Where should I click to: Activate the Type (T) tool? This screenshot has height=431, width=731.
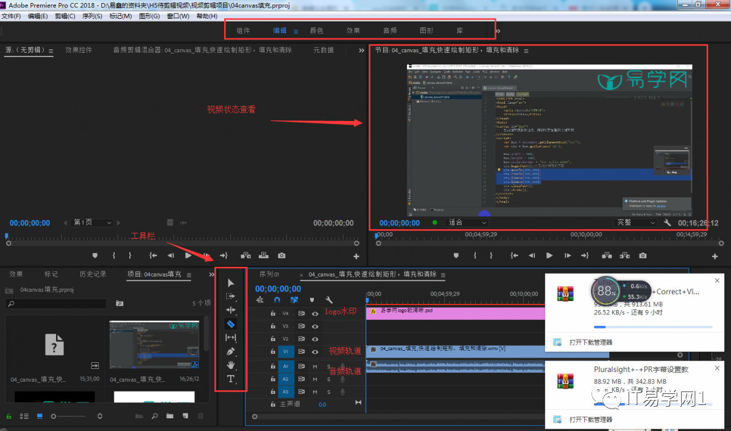point(231,379)
